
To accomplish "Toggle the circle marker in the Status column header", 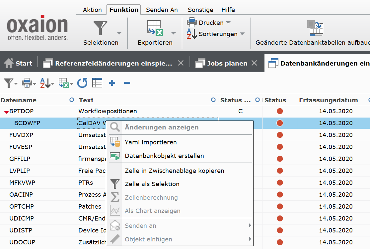I will 258,100.
